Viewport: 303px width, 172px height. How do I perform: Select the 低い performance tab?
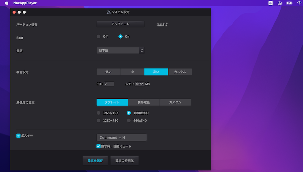click(108, 72)
